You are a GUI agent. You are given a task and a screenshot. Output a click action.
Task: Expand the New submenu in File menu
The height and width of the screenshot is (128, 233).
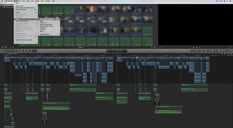coord(26,3)
